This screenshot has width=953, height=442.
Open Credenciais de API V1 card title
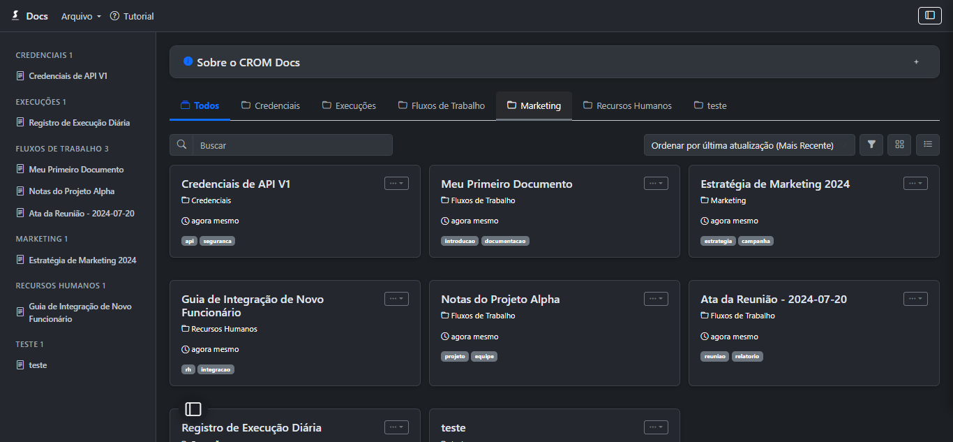point(236,184)
